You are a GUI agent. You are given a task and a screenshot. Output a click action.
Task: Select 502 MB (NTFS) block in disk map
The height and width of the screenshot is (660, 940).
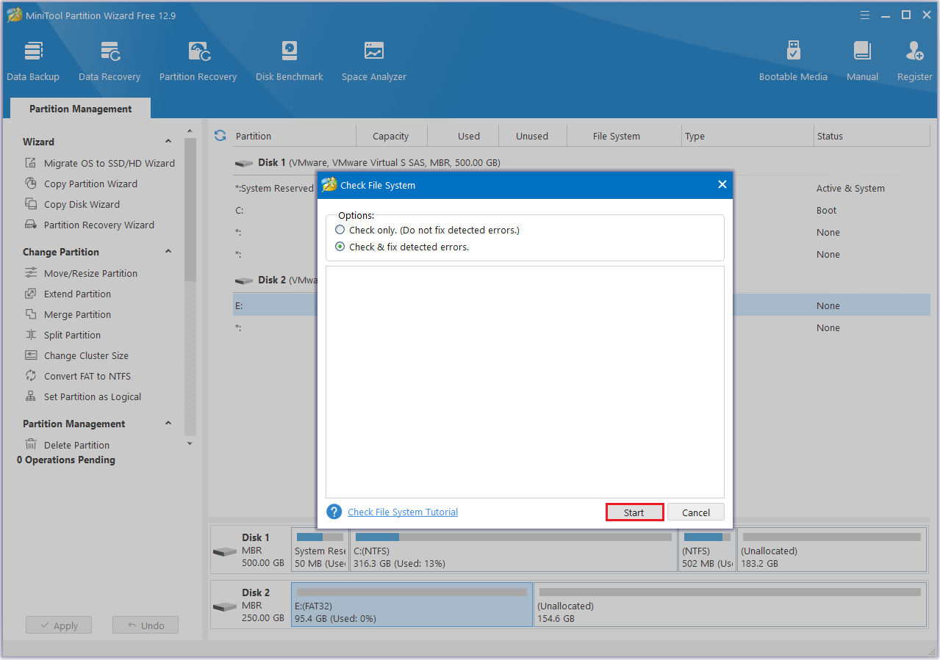[x=707, y=550]
